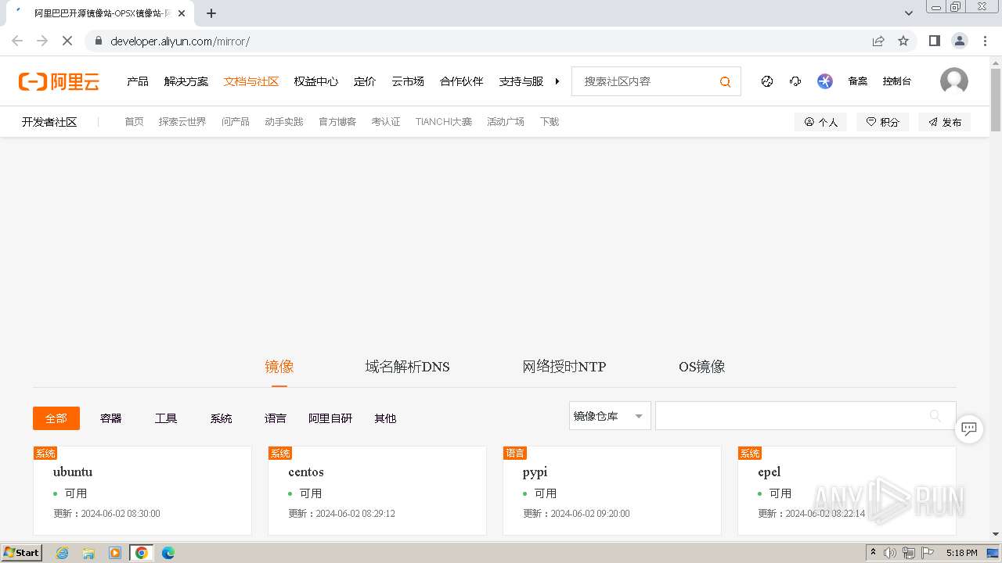Switch to the 域名解析DNS tab
The image size is (1002, 563).
[407, 367]
